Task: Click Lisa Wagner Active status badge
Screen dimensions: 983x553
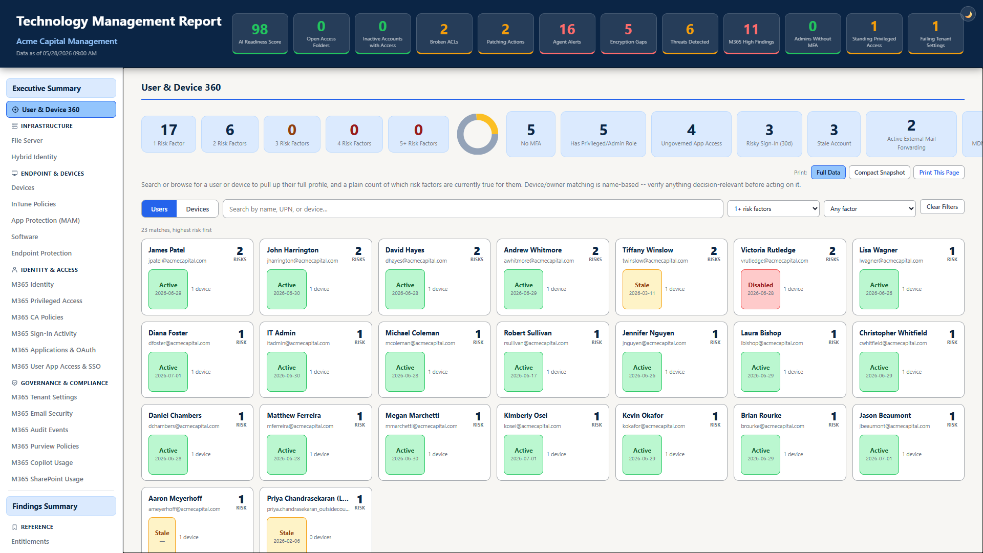Action: pos(879,289)
